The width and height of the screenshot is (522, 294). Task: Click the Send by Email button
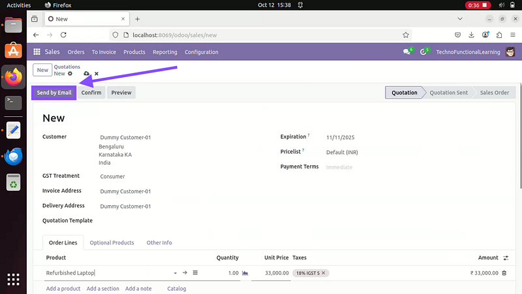click(x=54, y=93)
